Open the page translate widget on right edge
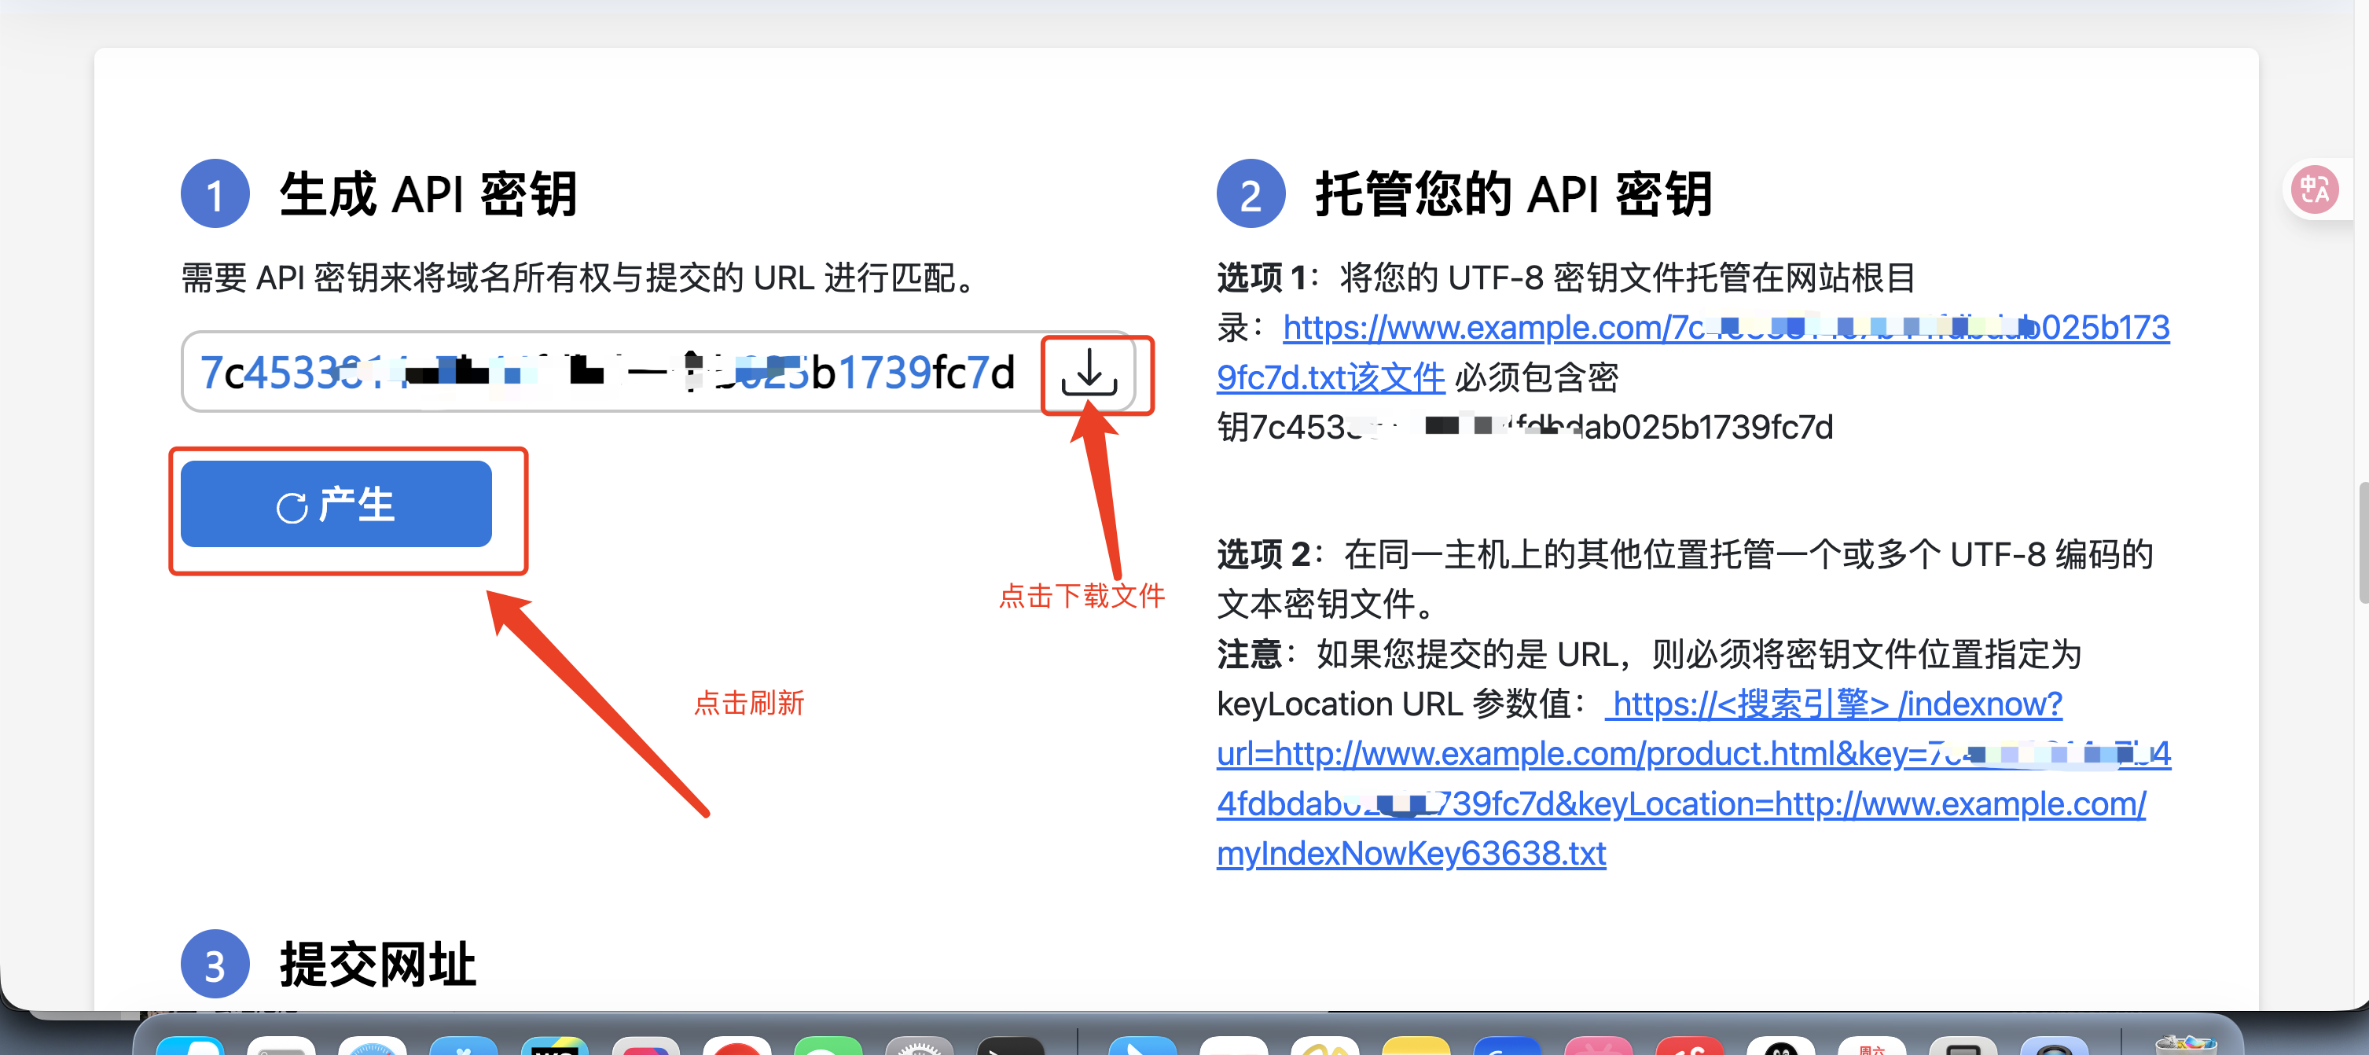 [x=2317, y=189]
